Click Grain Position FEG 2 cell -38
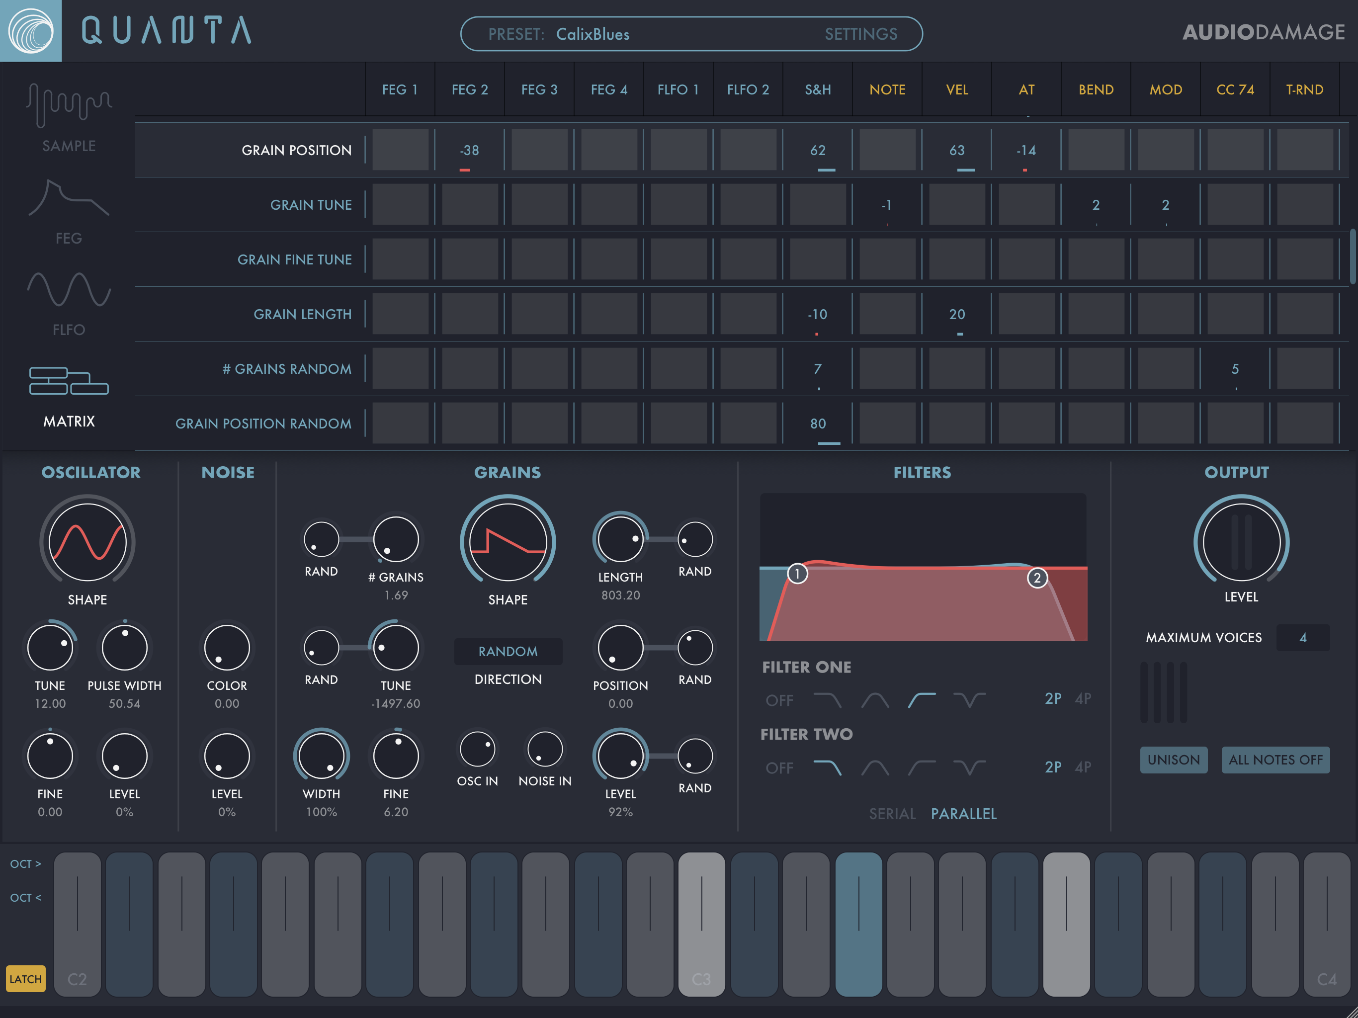 (470, 150)
